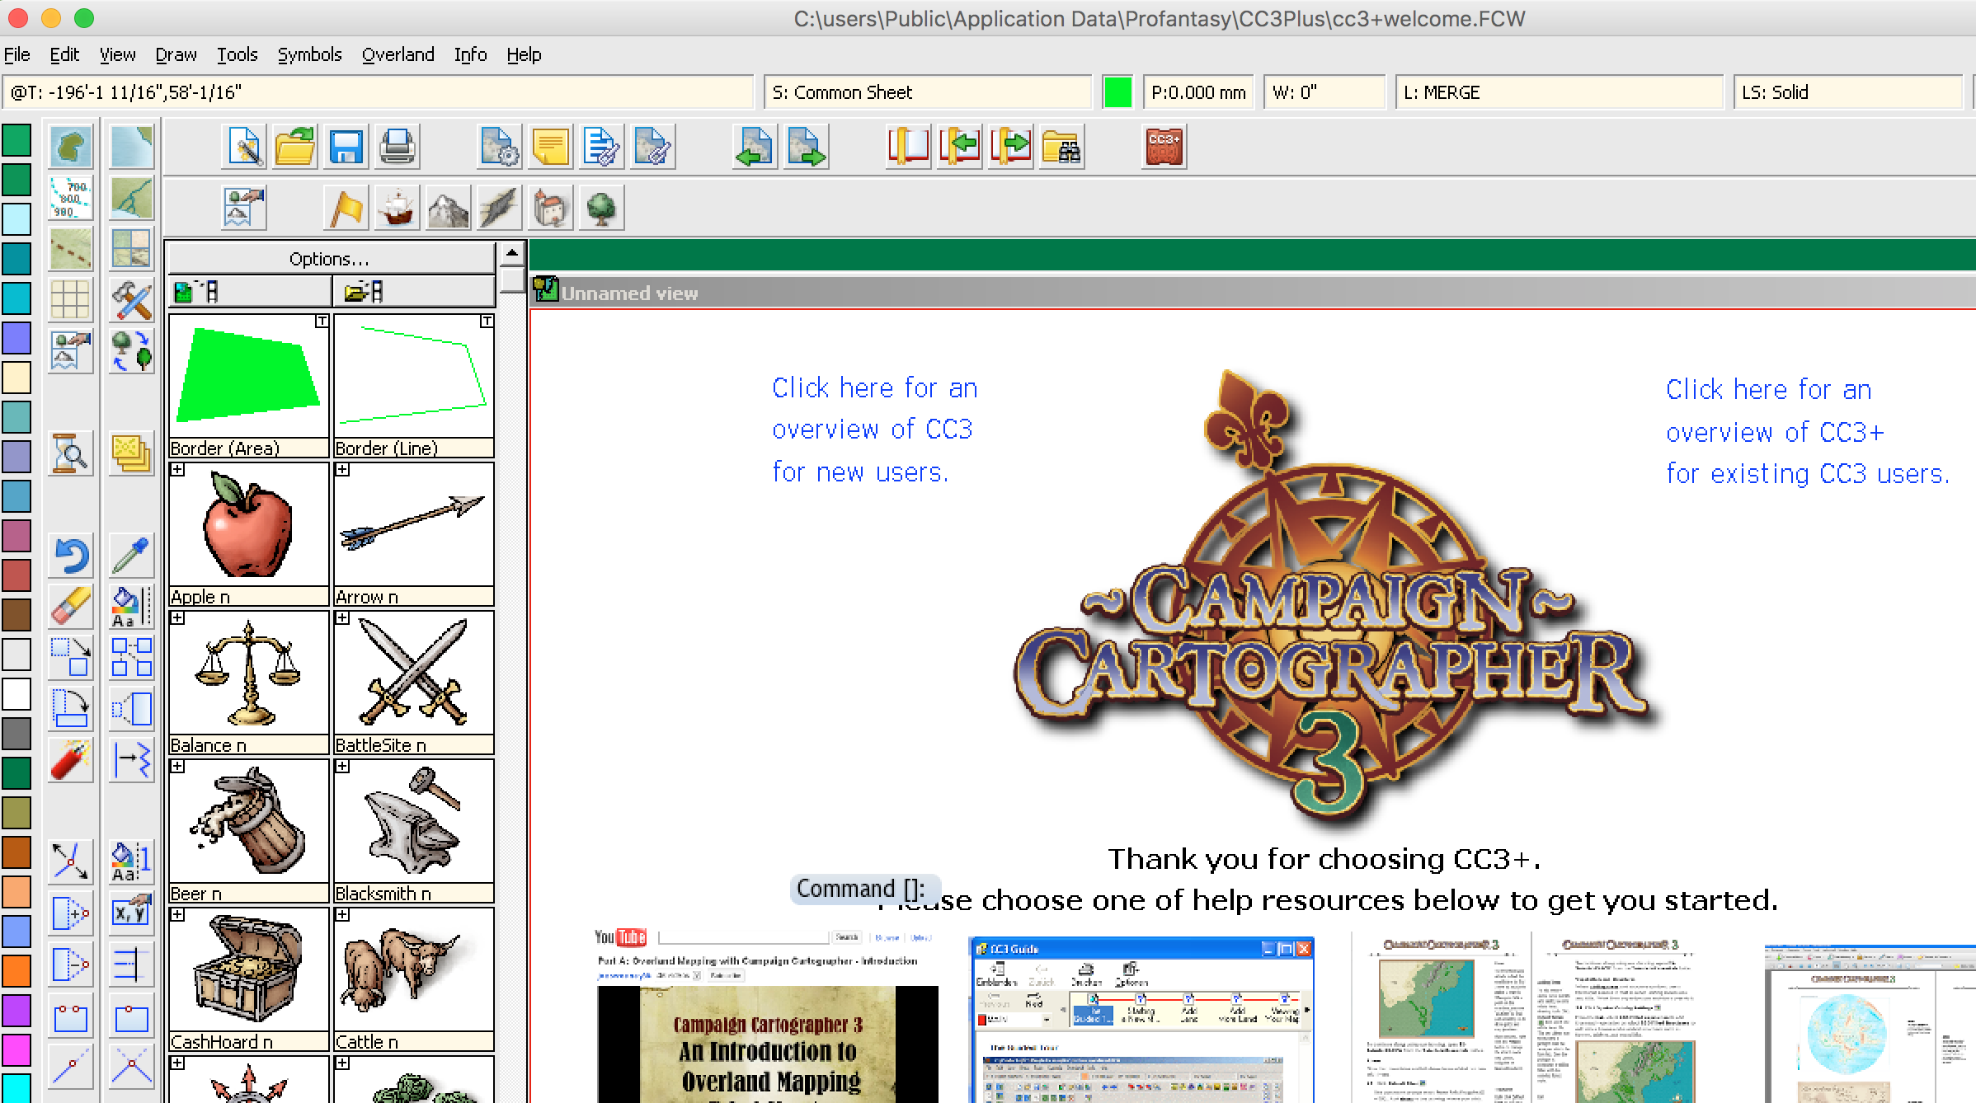
Task: Expand the Arrow n symbol group
Action: pyautogui.click(x=342, y=470)
